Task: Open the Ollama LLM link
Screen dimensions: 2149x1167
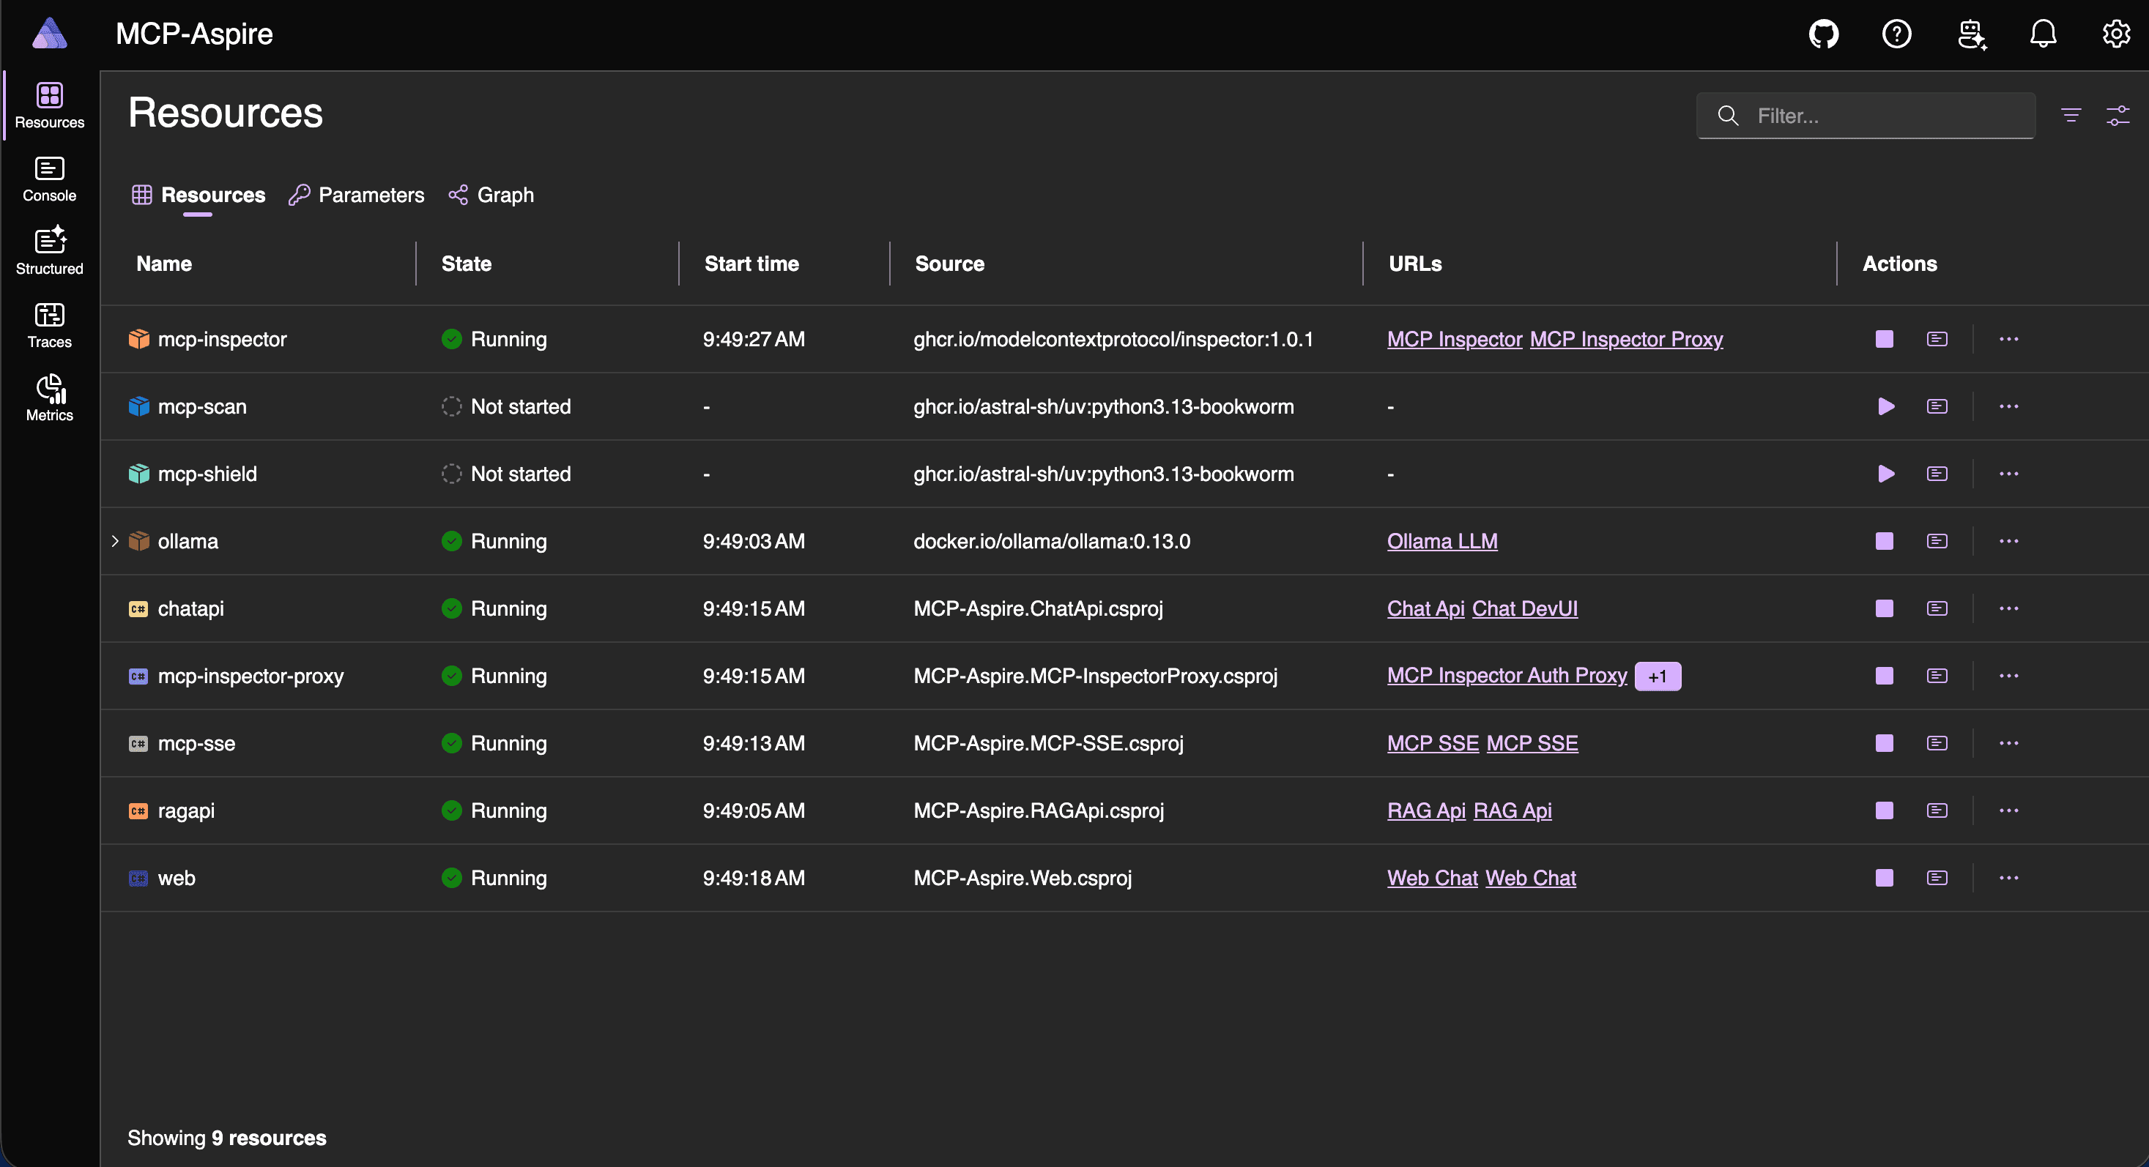Action: pos(1442,541)
